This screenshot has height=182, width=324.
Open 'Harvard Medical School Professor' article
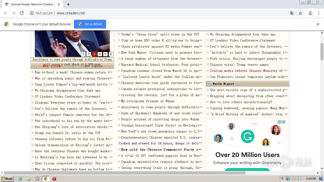coord(162,65)
